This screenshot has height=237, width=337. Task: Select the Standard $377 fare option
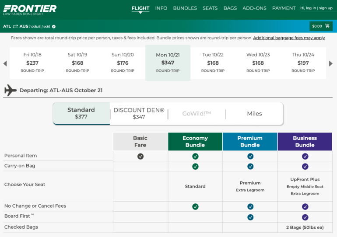(81, 113)
